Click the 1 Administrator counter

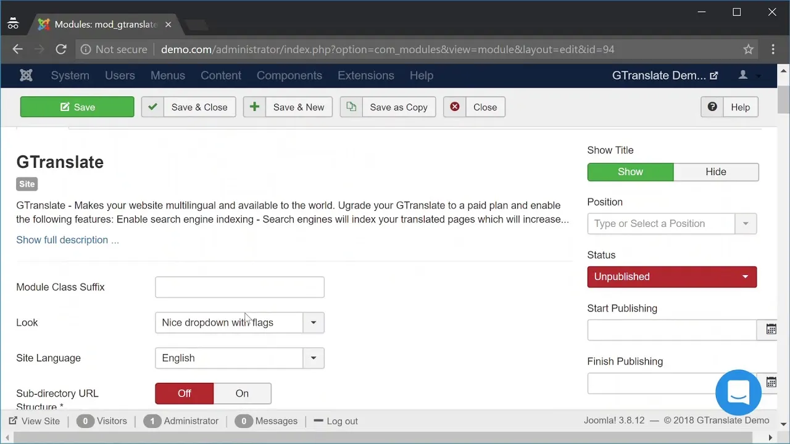181,421
